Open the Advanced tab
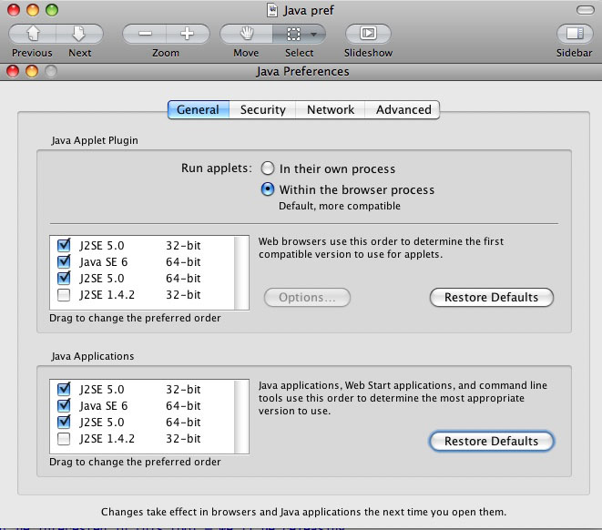The height and width of the screenshot is (530, 602). click(x=403, y=110)
